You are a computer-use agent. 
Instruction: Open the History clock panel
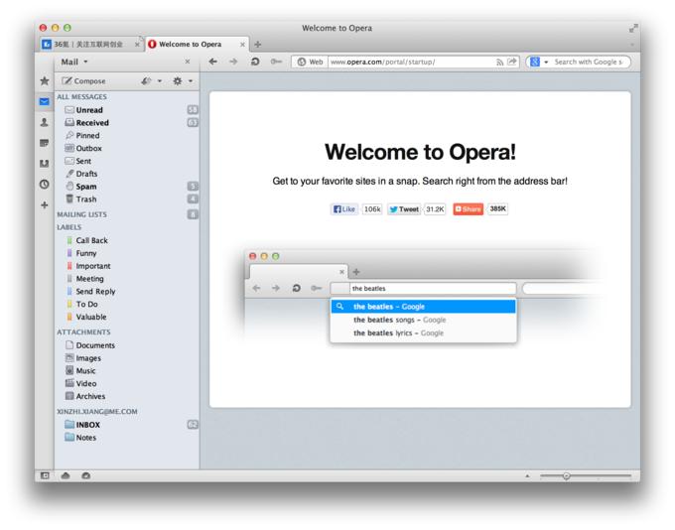coord(45,185)
